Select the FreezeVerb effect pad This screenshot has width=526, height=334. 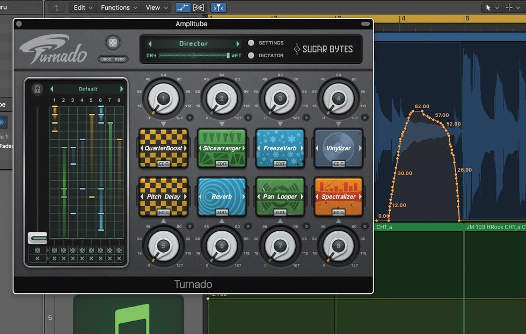[x=280, y=148]
